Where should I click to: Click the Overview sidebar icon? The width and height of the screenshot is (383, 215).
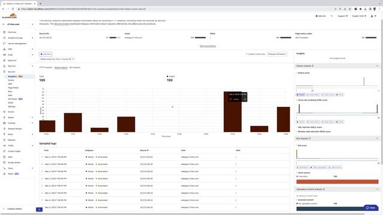(x=4, y=32)
